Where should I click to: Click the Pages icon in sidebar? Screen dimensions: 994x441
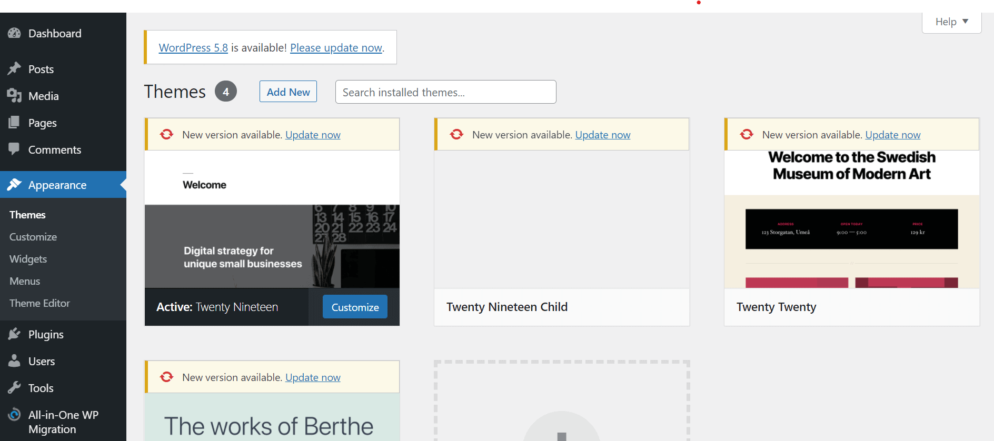(x=14, y=123)
